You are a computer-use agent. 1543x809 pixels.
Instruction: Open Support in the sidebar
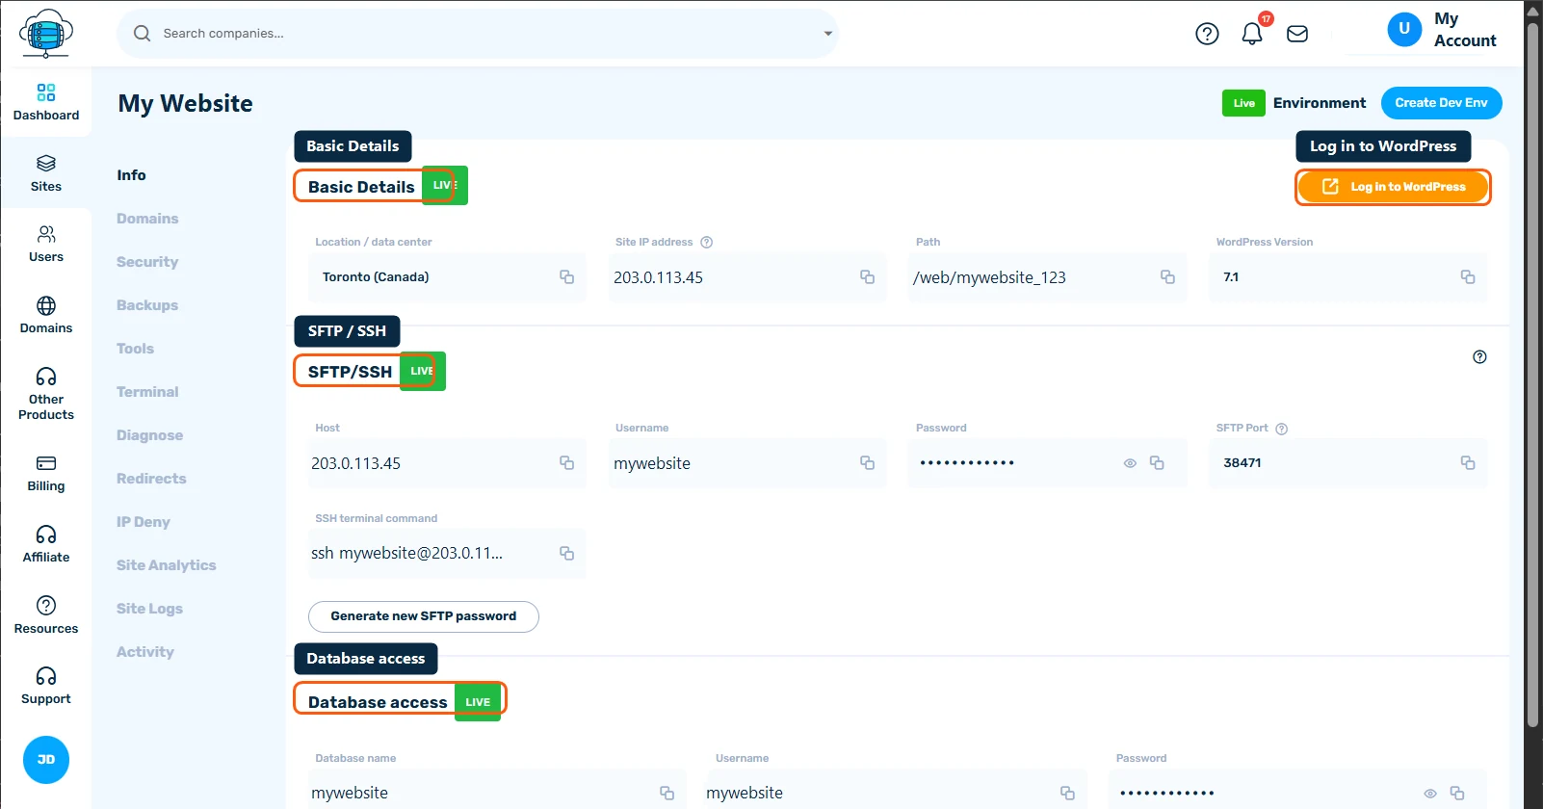pos(46,686)
